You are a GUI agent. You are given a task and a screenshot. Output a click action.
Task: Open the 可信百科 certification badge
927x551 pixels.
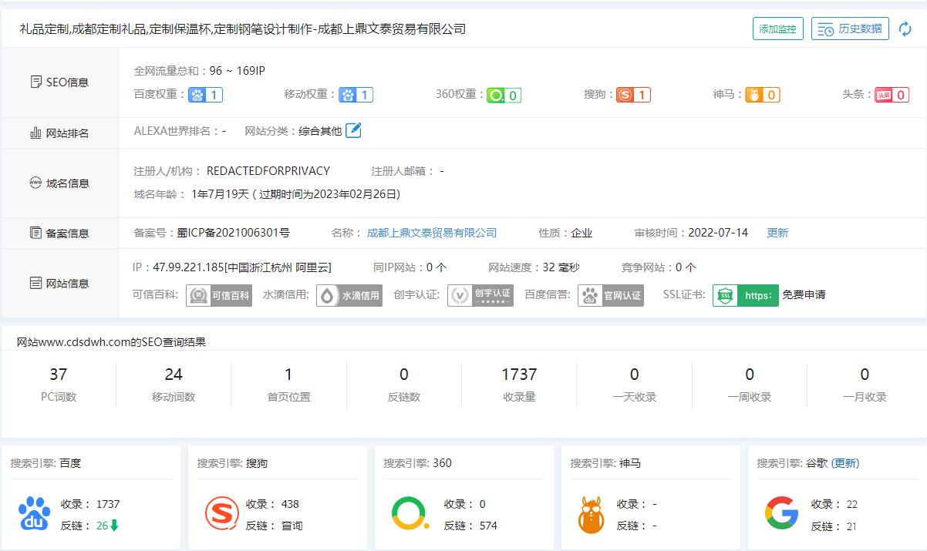click(x=219, y=295)
